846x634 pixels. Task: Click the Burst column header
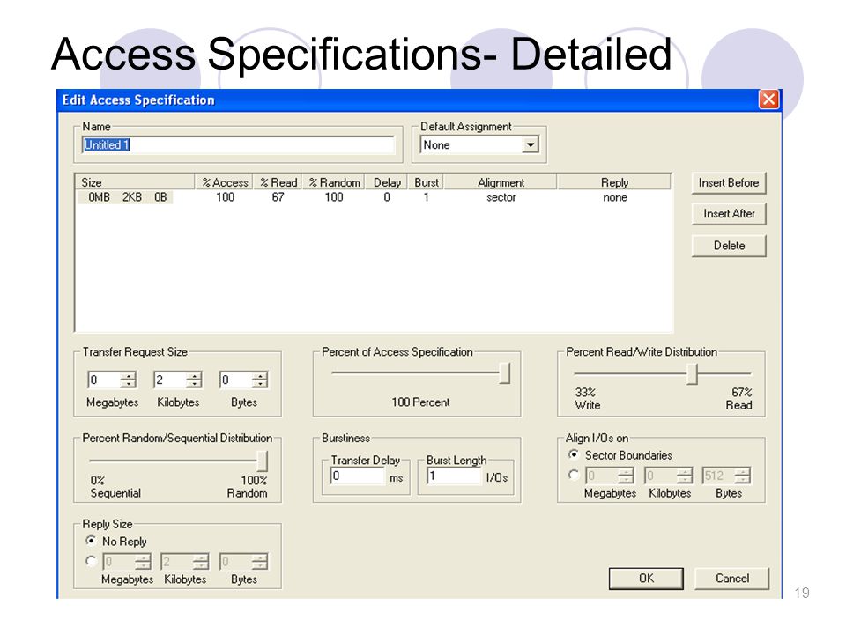(x=426, y=182)
